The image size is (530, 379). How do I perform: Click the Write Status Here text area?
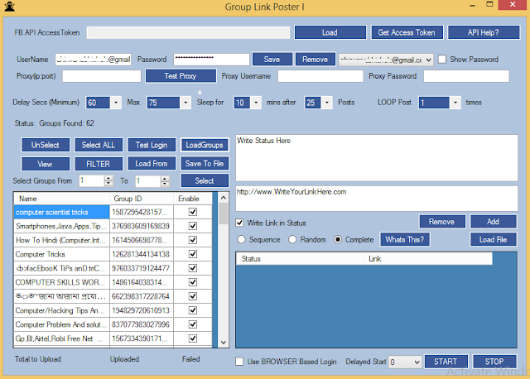pyautogui.click(x=377, y=158)
